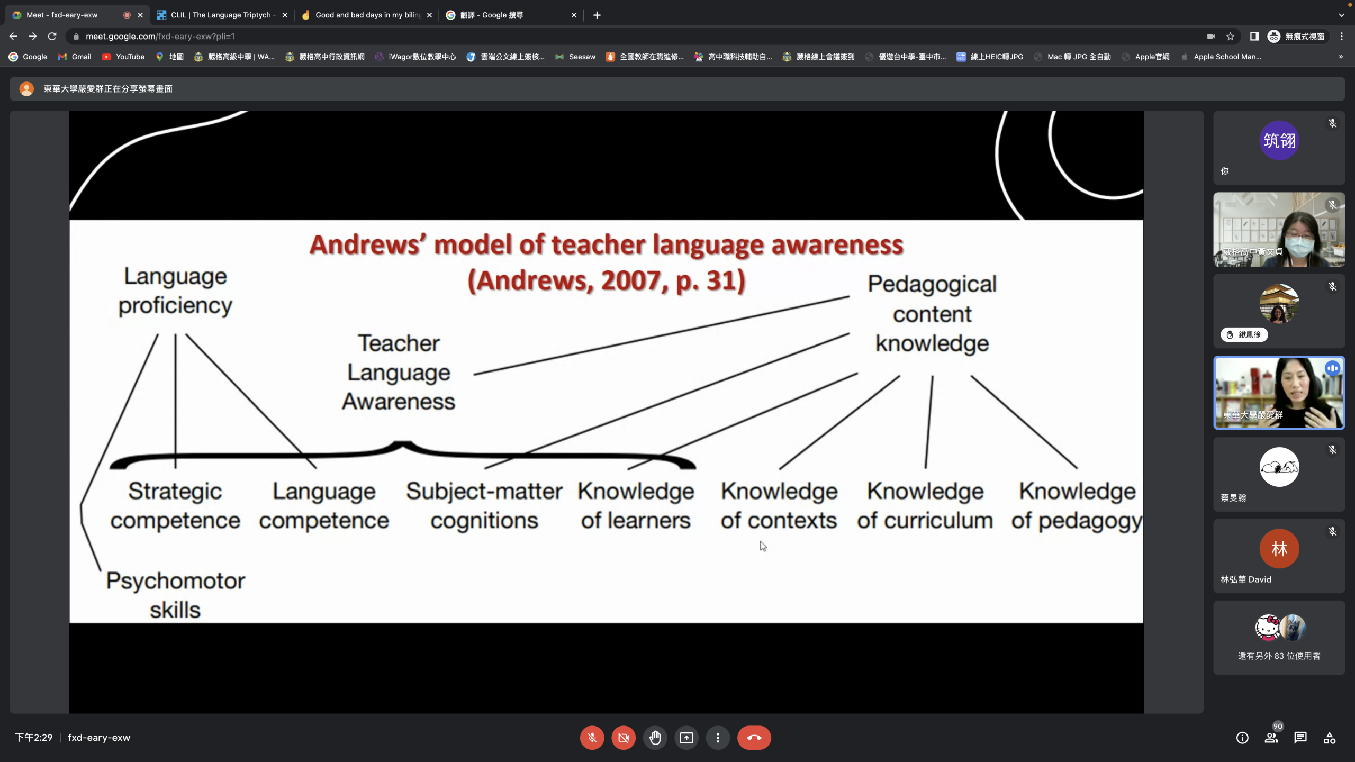Select the 東華大學嚴愛群 video tile
The height and width of the screenshot is (762, 1355).
[x=1279, y=392]
